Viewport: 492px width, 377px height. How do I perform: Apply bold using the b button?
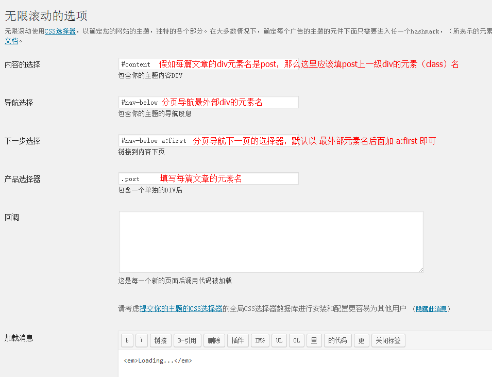(127, 340)
